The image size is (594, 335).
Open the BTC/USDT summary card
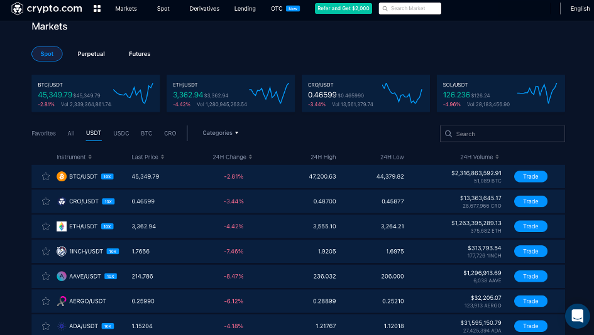96,93
